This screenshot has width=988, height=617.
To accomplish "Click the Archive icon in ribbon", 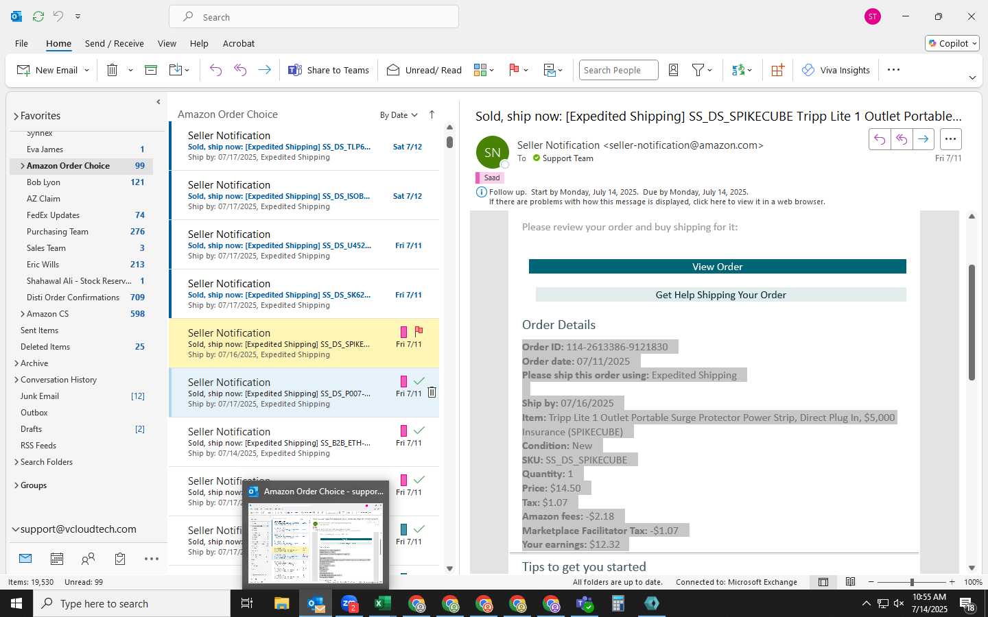I will [151, 70].
